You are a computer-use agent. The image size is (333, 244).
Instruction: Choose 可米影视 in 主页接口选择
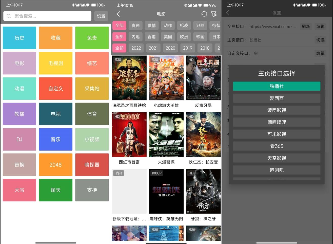[277, 134]
